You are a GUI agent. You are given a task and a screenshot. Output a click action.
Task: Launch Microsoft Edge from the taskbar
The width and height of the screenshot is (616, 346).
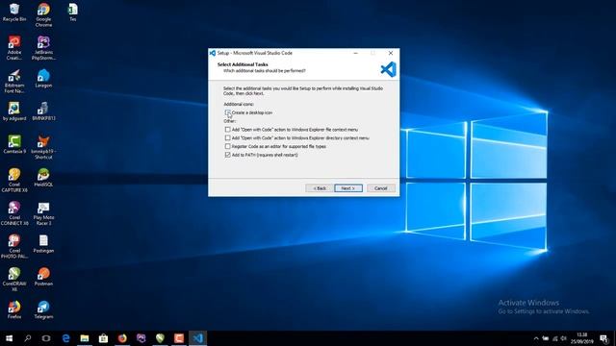(x=65, y=338)
